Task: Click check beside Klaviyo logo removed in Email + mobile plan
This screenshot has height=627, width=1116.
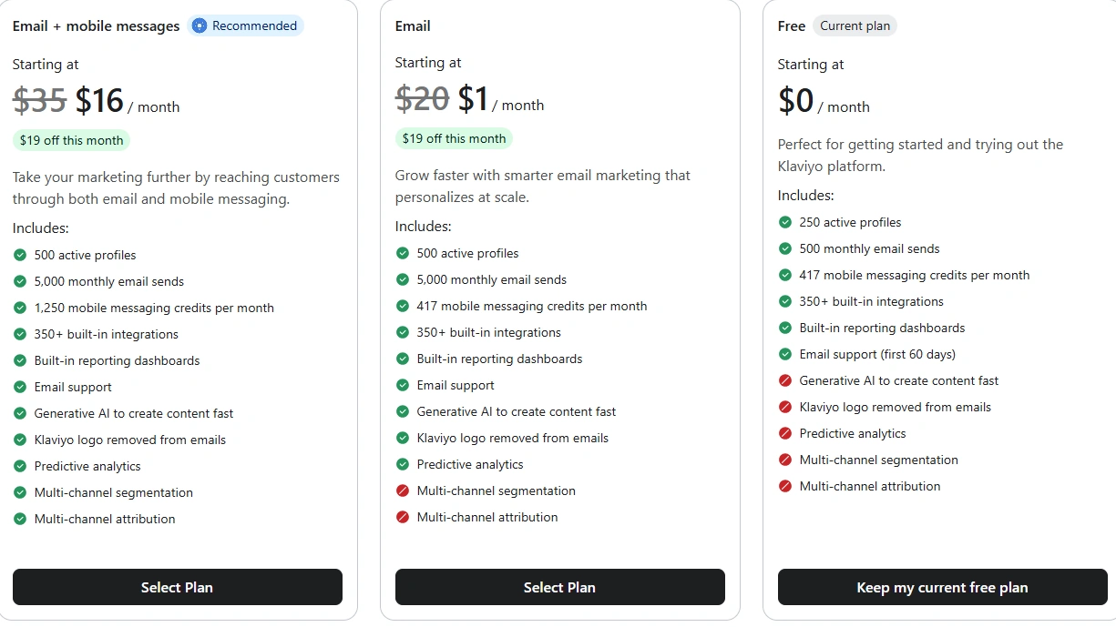Action: pos(20,440)
